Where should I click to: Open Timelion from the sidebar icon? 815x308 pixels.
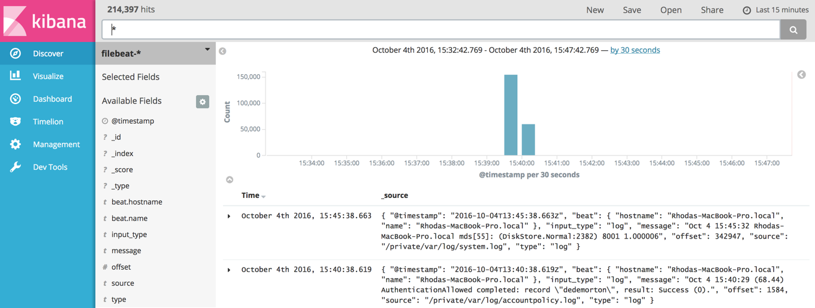tap(16, 121)
